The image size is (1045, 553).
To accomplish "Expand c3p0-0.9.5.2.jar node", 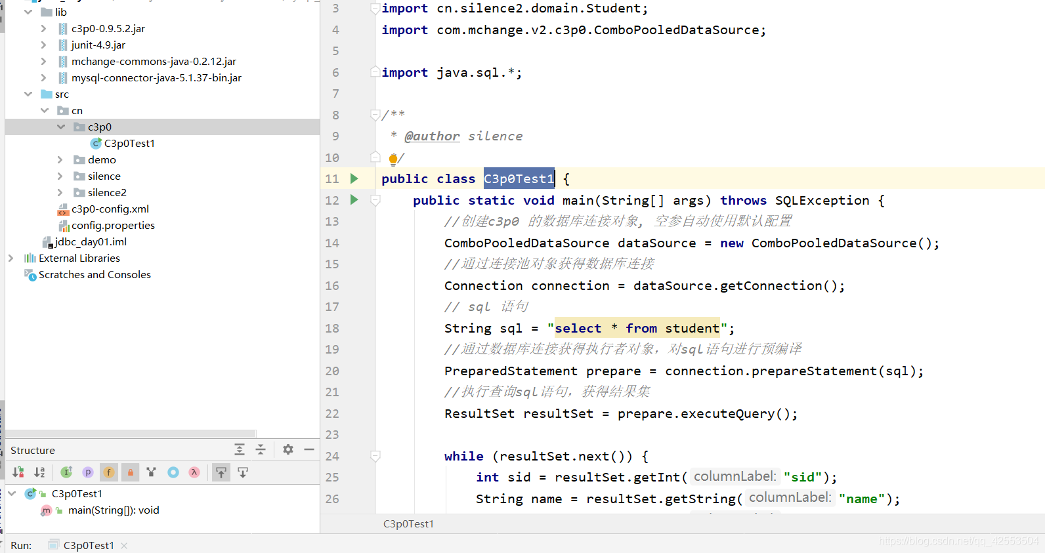I will tap(44, 28).
